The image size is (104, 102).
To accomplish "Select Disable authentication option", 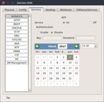I will point(52,33).
